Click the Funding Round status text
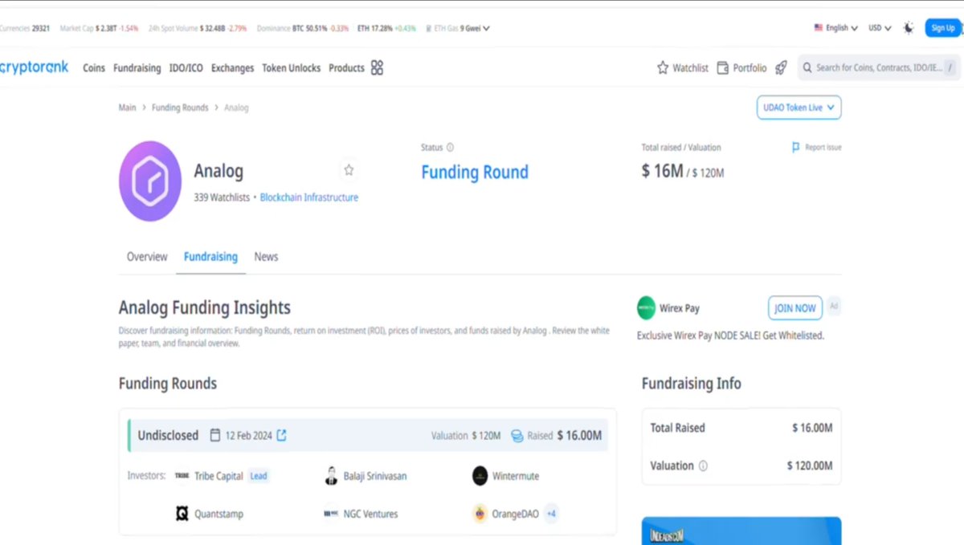Screen dimensions: 964x545 coord(475,172)
